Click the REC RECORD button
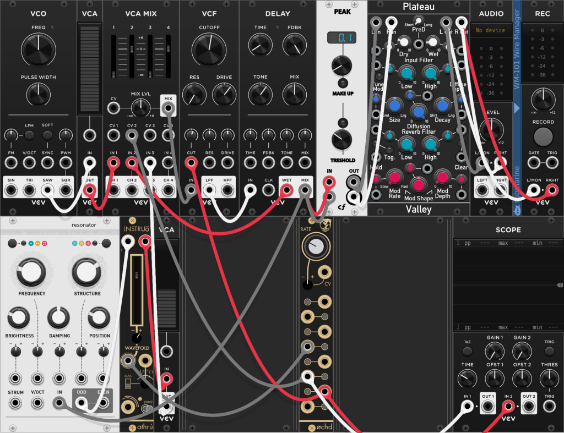This screenshot has width=564, height=433. click(543, 136)
